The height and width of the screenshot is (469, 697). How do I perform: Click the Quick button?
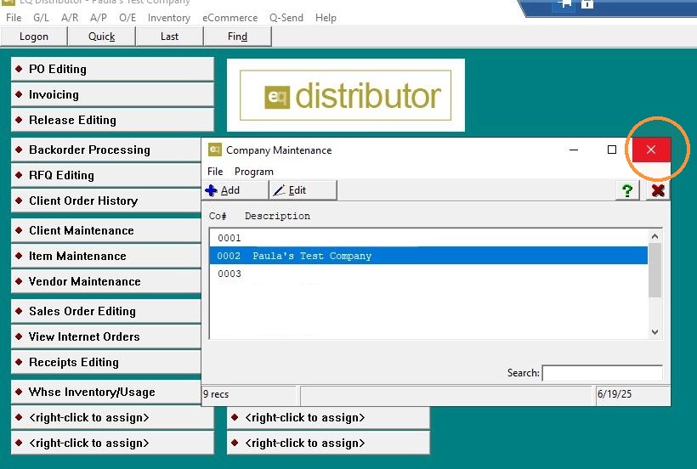101,37
